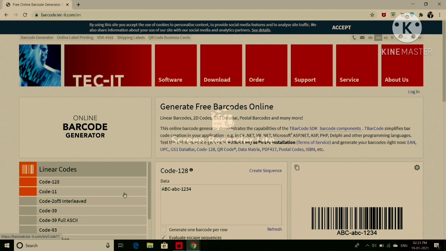This screenshot has height=251, width=446.
Task: Open the red McAfee extension icon
Action: pos(384,15)
